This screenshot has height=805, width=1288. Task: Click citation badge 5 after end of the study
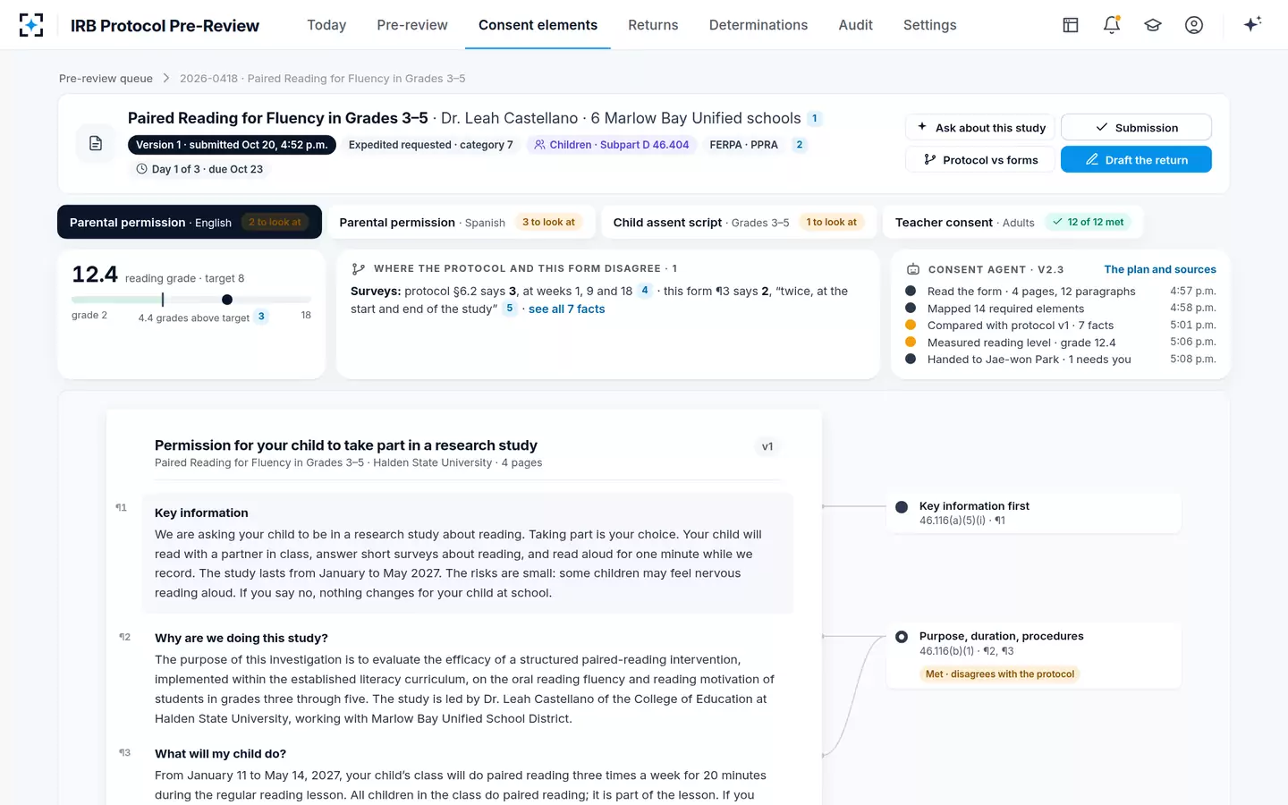tap(510, 309)
